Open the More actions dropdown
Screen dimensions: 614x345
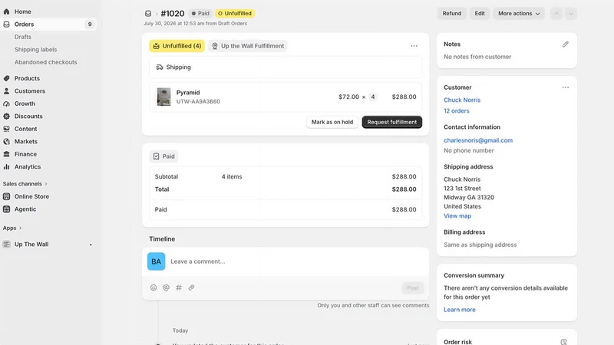[x=519, y=13]
